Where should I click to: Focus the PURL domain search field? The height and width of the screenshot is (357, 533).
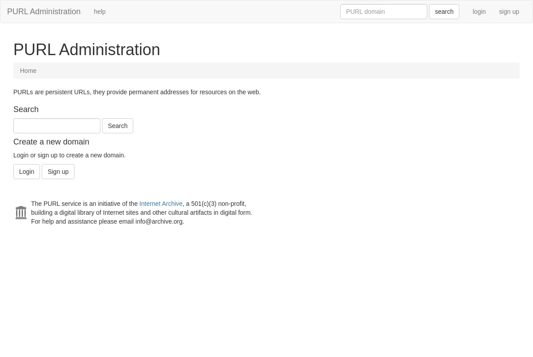click(x=384, y=12)
